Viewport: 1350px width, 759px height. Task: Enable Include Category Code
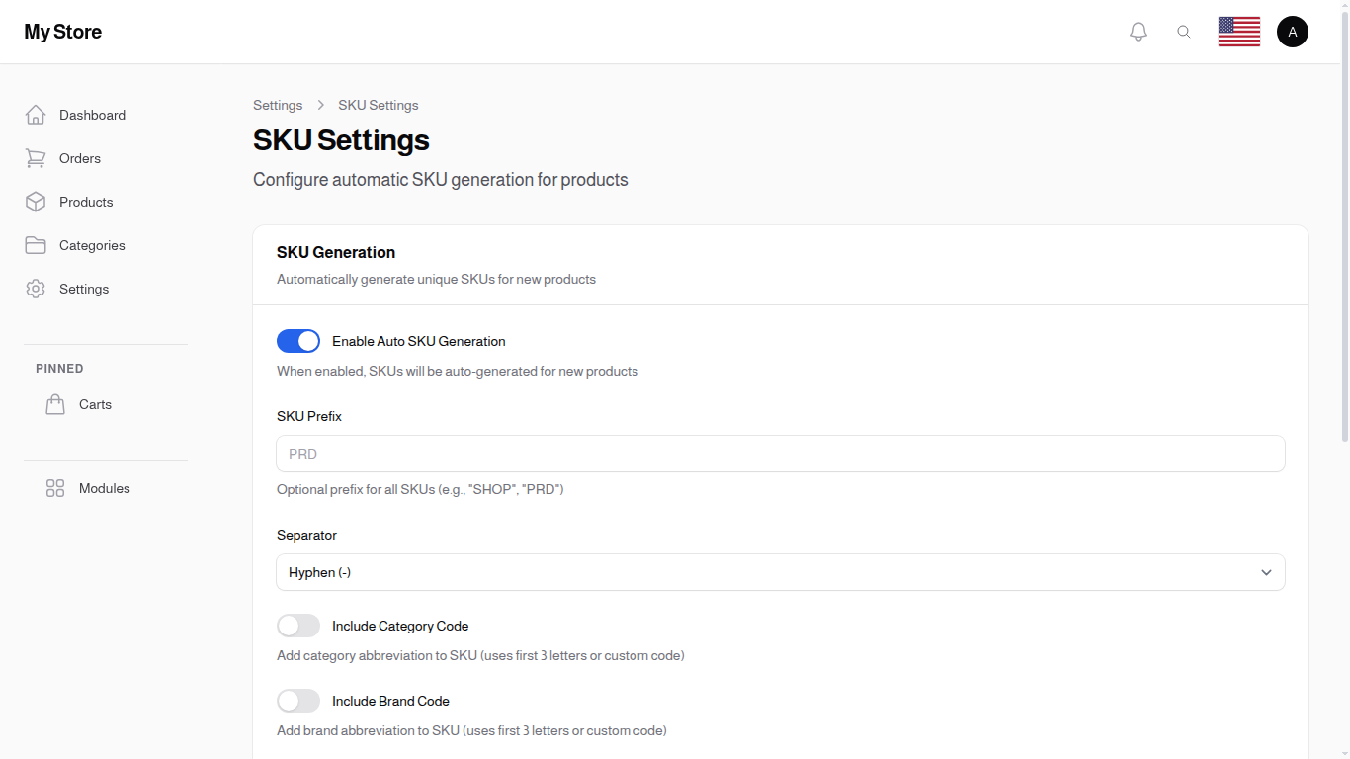(x=297, y=626)
